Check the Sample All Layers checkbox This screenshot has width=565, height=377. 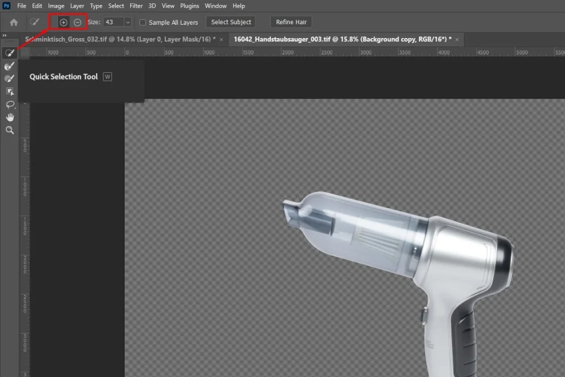pos(143,23)
